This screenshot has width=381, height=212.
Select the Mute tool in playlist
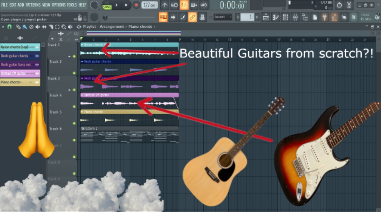[38, 27]
